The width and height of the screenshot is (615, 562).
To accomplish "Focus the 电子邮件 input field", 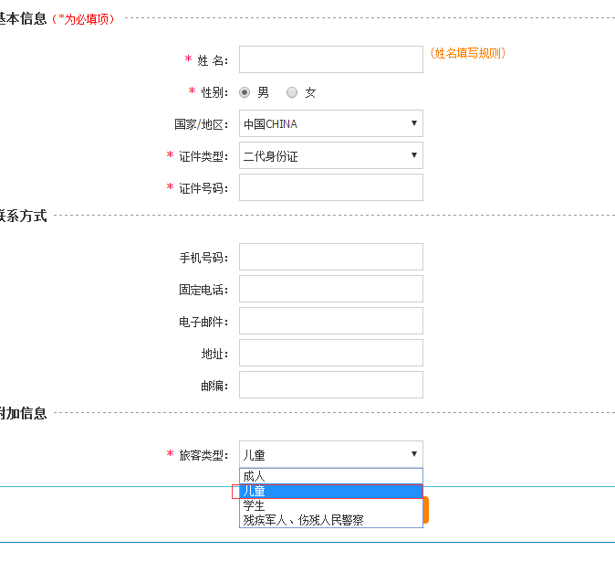I will click(x=330, y=322).
